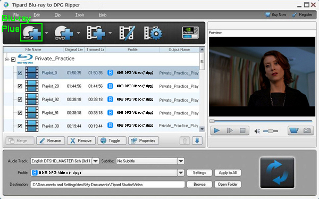Viewport: 319px width, 199px height.
Task: Stop the preview playback
Action: (242, 130)
